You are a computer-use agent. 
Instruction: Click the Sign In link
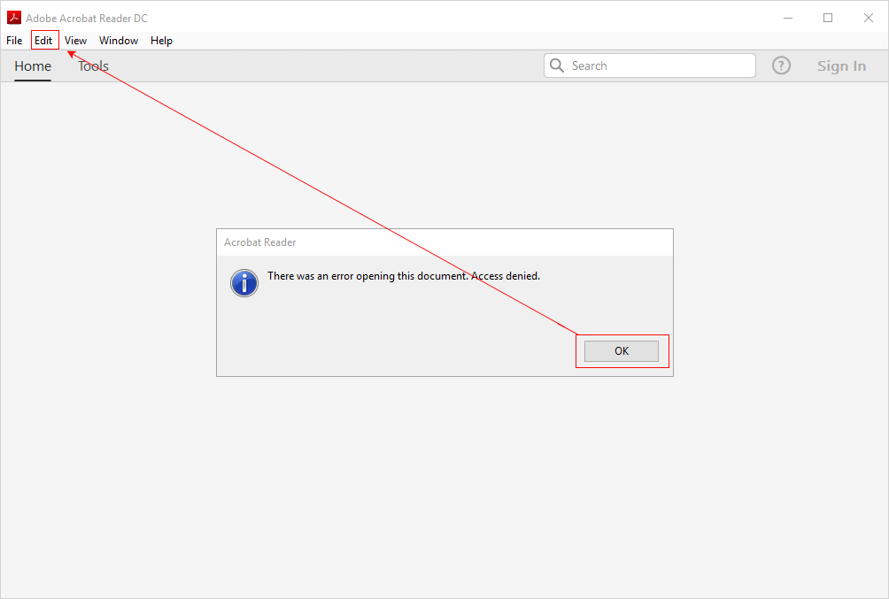pos(841,66)
